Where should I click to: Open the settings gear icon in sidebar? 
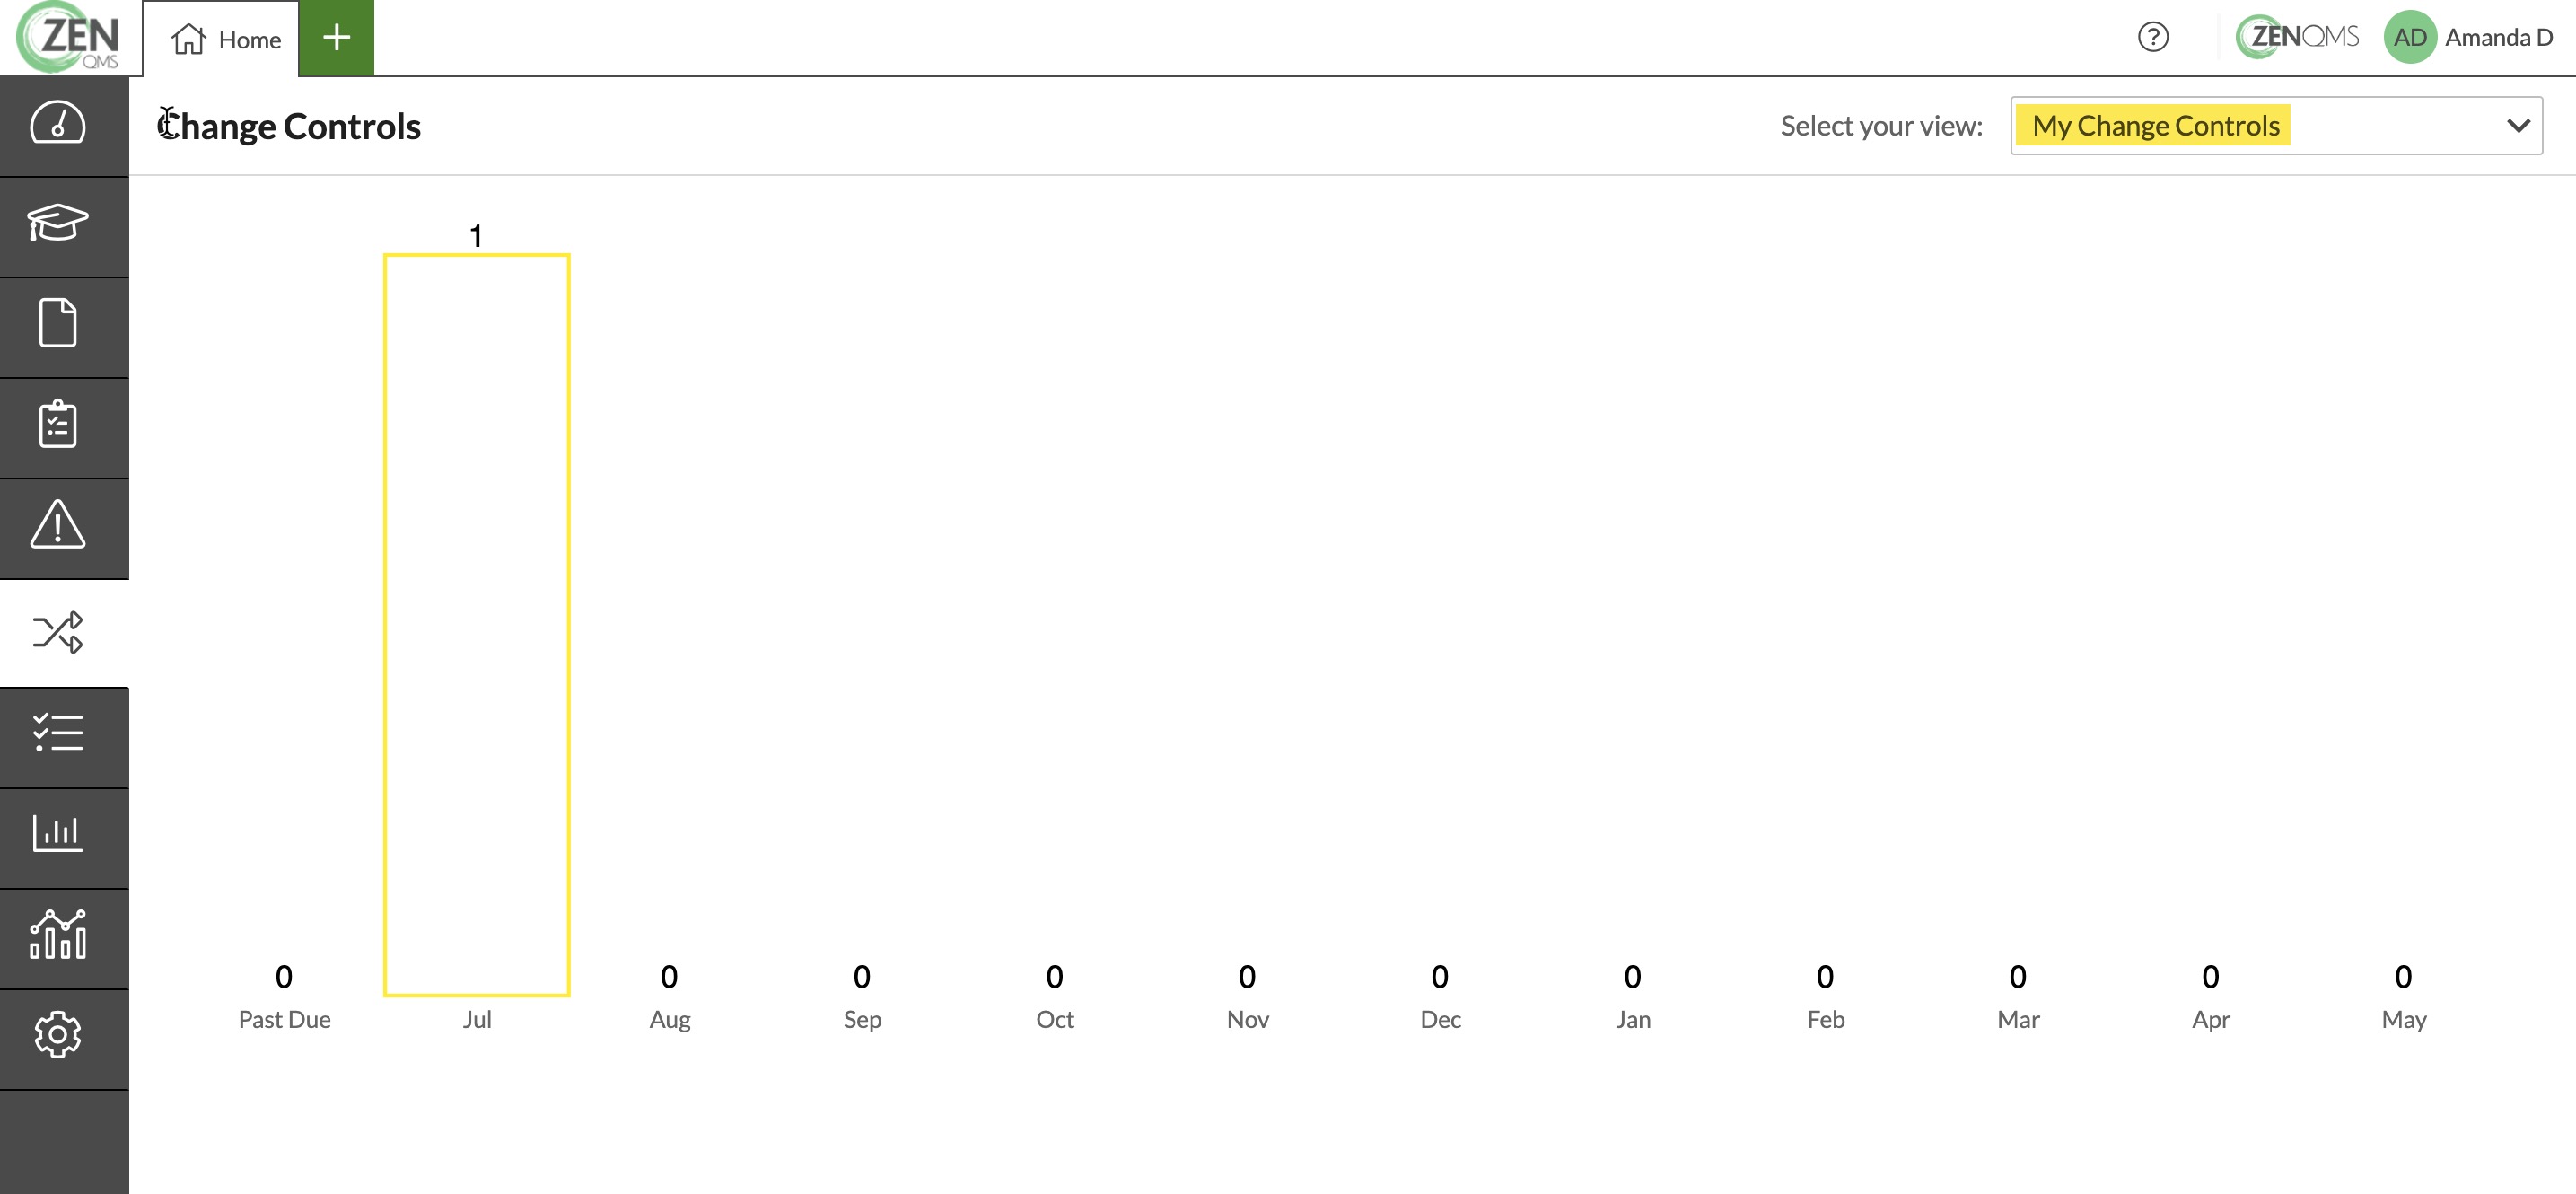(58, 1036)
